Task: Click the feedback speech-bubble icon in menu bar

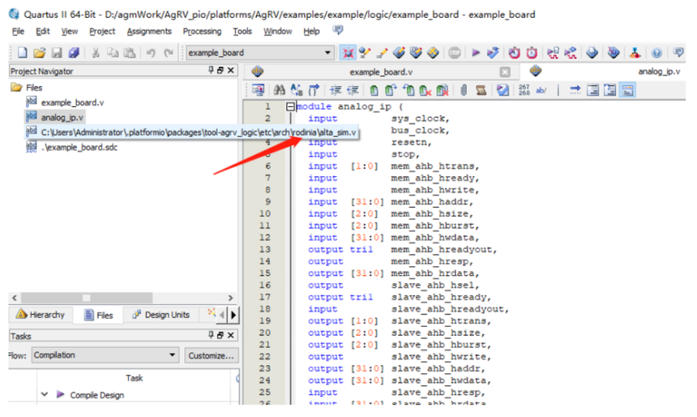Action: pos(338,30)
